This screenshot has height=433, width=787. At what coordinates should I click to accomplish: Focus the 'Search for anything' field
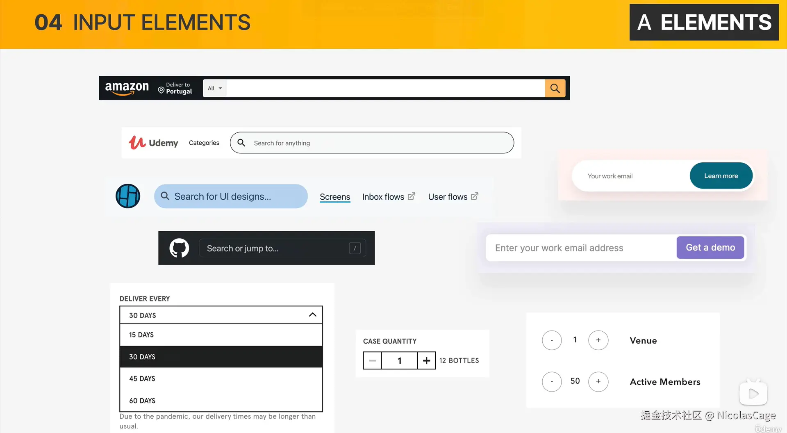point(372,143)
